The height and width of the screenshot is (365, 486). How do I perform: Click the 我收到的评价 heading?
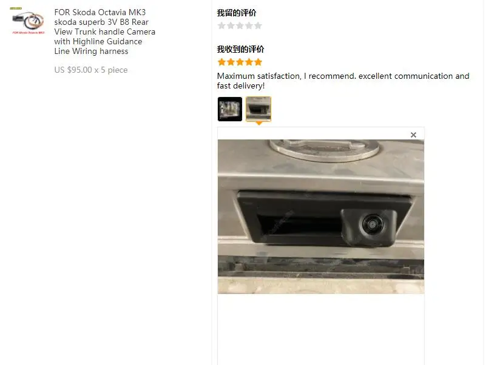point(240,49)
